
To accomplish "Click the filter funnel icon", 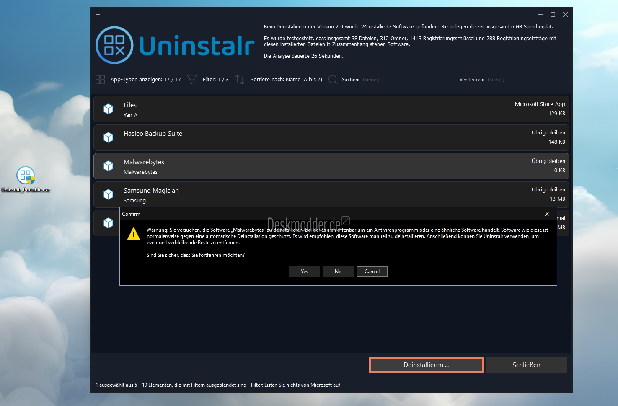I will point(192,80).
